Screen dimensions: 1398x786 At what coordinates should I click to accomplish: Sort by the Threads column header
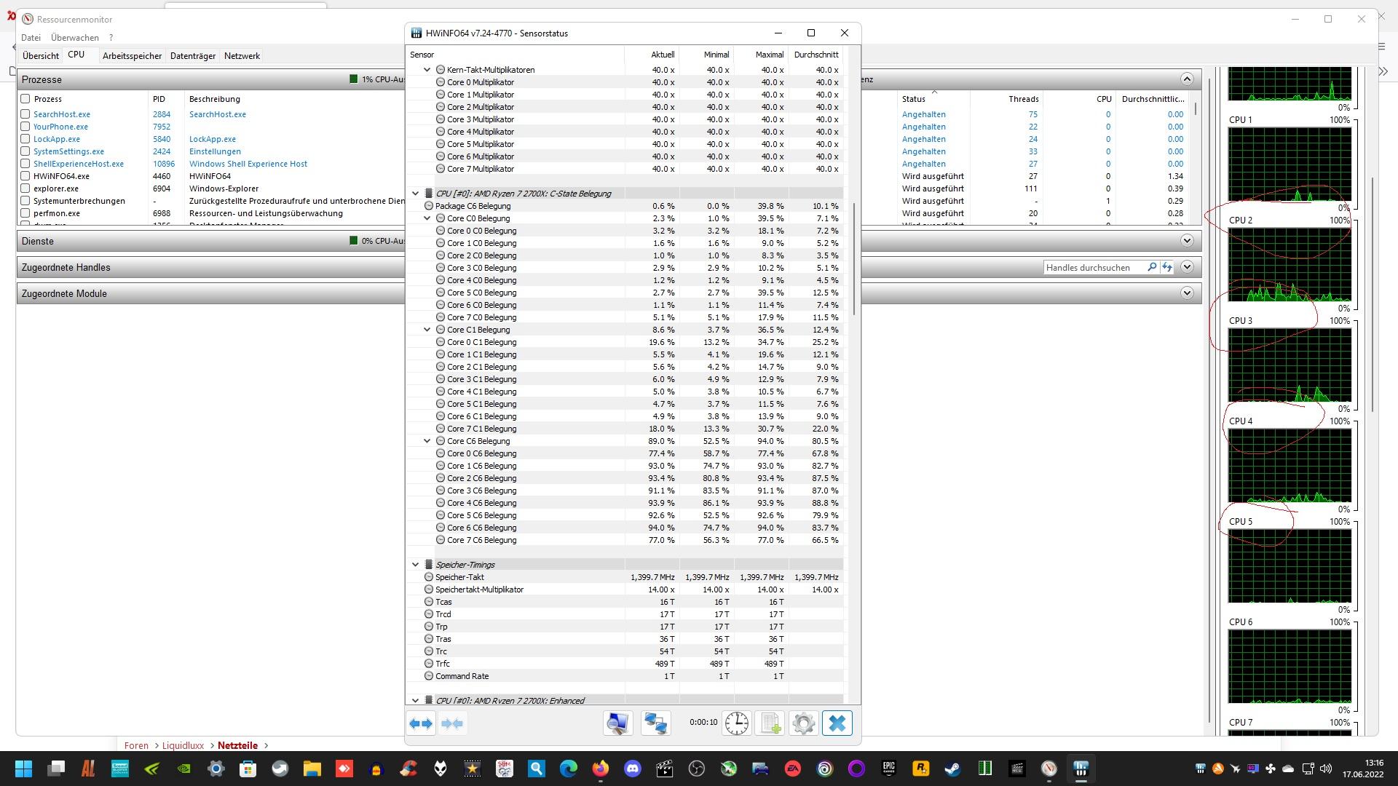click(1006, 99)
